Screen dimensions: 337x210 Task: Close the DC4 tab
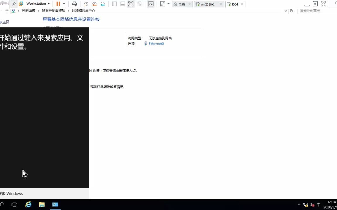pyautogui.click(x=242, y=4)
